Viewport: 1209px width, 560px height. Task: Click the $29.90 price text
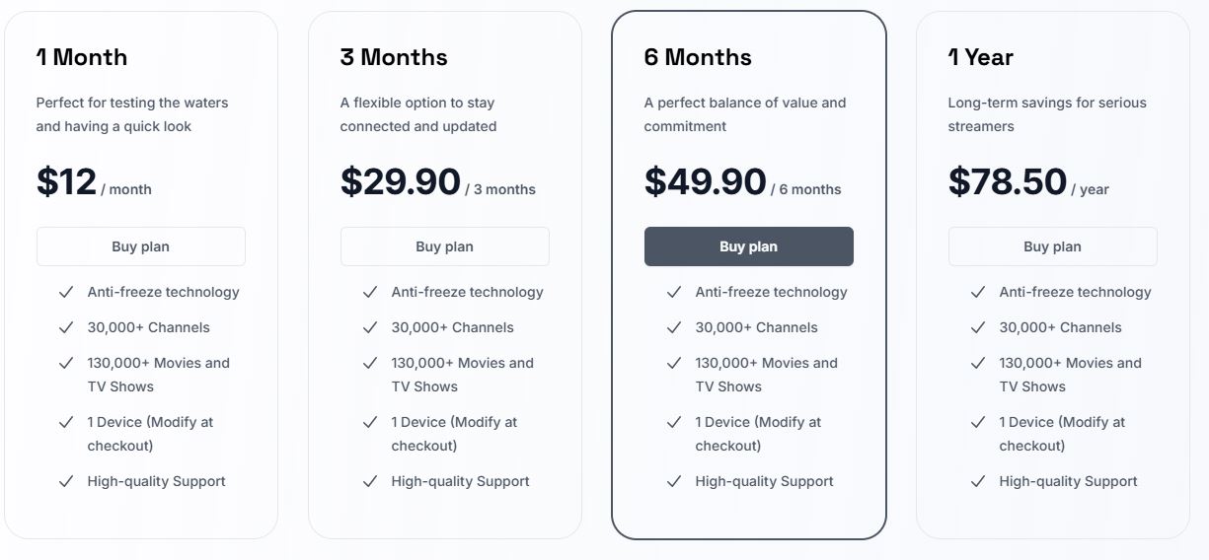(x=401, y=182)
